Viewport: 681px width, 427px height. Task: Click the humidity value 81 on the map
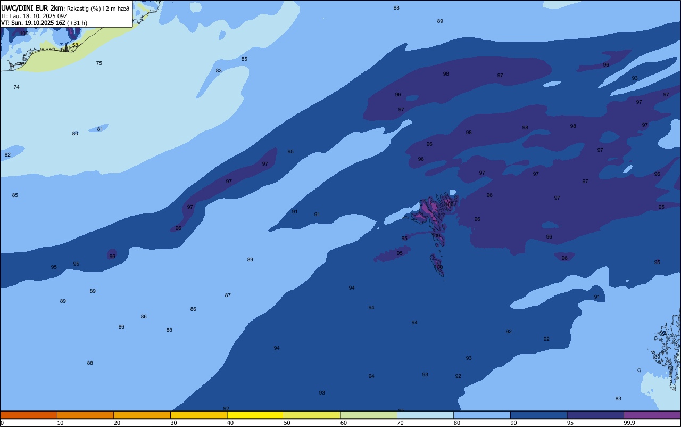(x=100, y=129)
